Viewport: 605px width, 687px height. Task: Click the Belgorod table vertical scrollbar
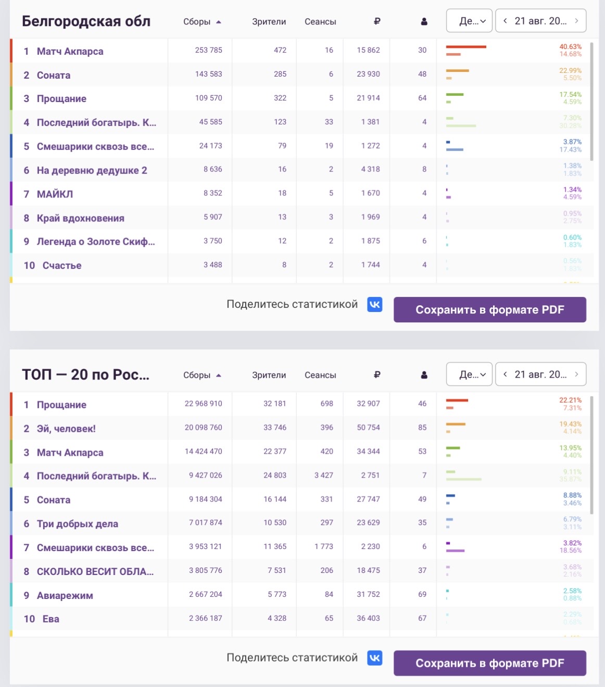(591, 99)
